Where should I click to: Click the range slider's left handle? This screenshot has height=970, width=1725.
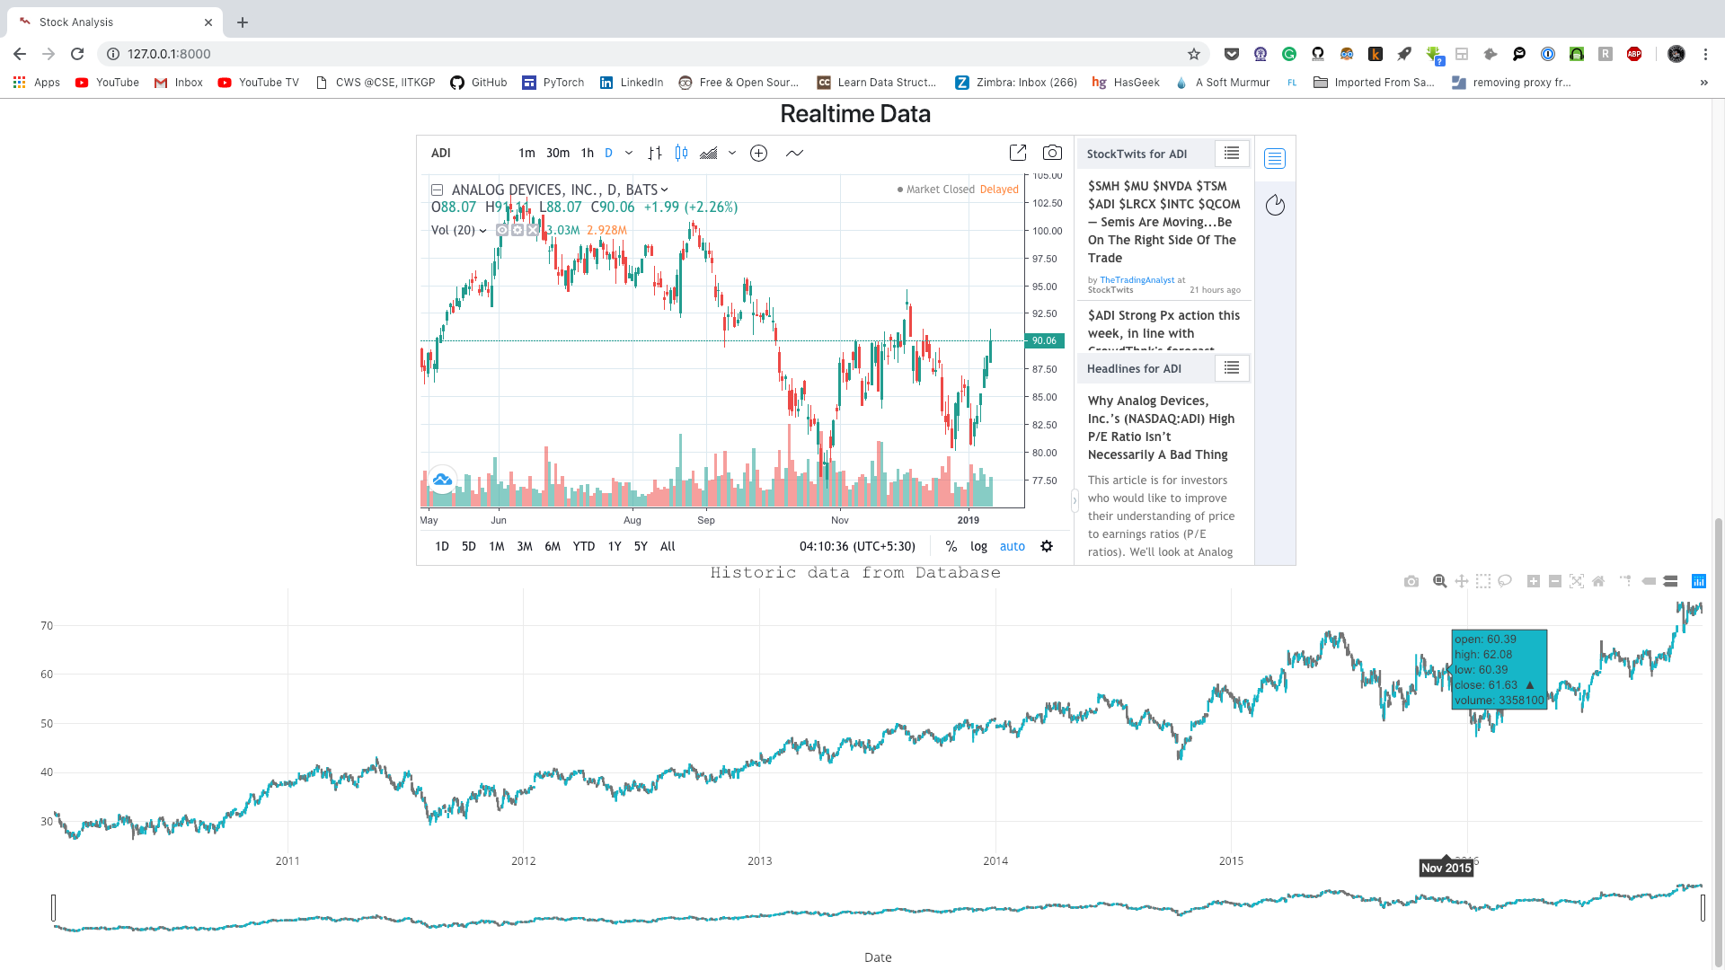[54, 908]
